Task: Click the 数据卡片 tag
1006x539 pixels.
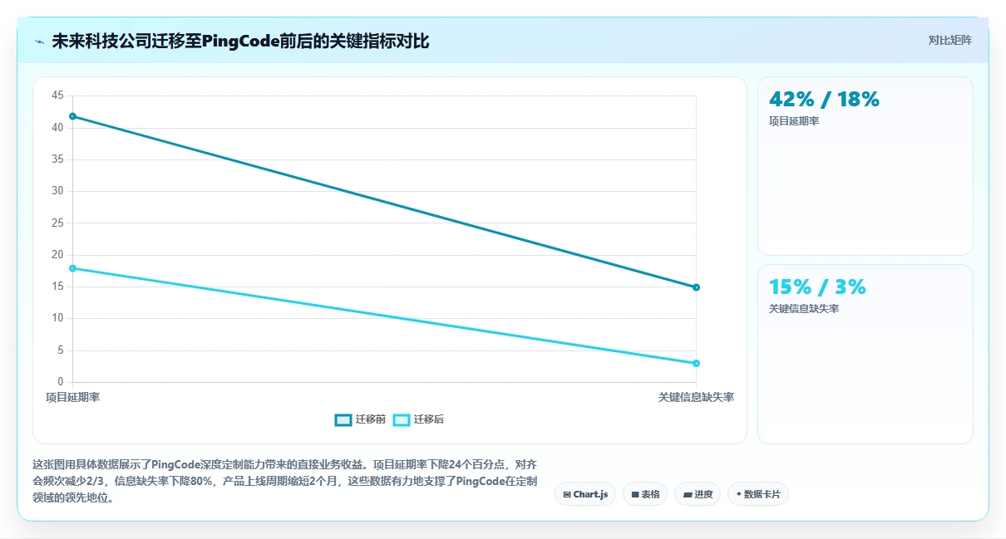Action: click(x=758, y=494)
